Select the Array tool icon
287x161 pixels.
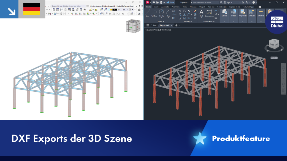point(189,18)
